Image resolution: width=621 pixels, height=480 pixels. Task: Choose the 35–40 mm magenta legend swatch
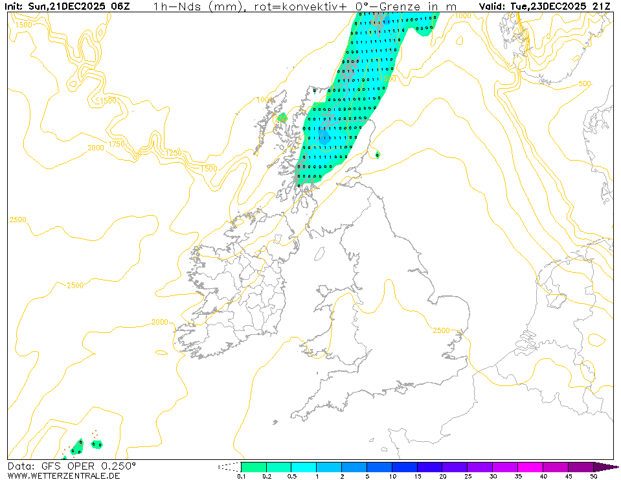tap(531, 466)
